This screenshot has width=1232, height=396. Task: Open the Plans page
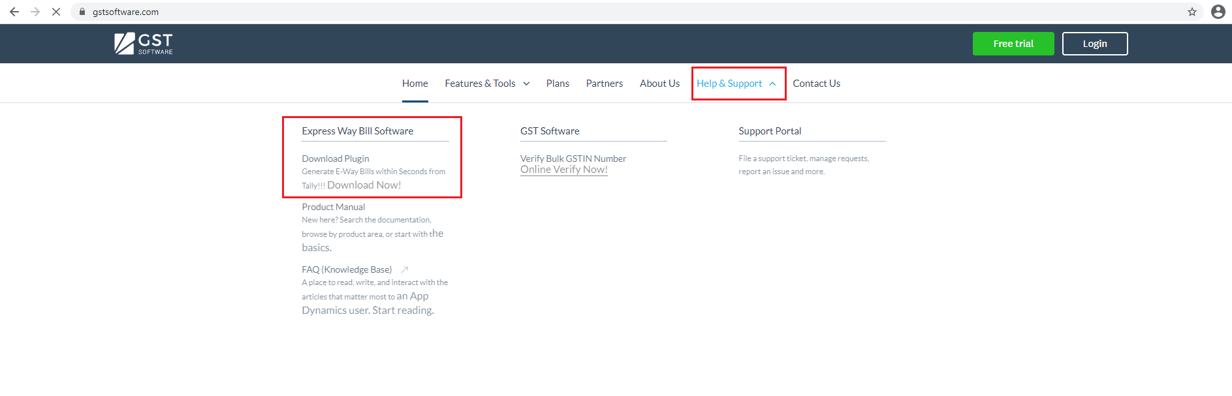click(558, 84)
